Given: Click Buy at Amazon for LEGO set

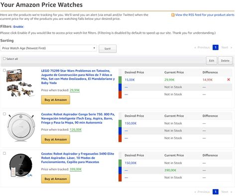Looking at the screenshot, I should coord(56,100).
